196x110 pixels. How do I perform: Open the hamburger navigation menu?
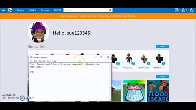click(3, 10)
